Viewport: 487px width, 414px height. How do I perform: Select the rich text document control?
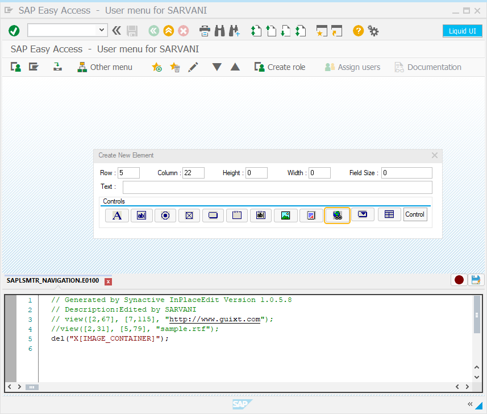[x=311, y=215]
